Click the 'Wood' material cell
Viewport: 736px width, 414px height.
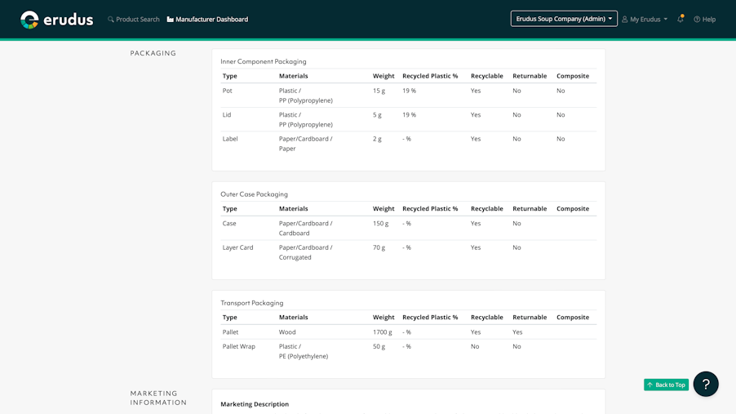[x=287, y=332]
